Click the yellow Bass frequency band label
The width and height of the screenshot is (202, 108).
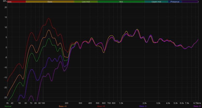pos(50,2)
